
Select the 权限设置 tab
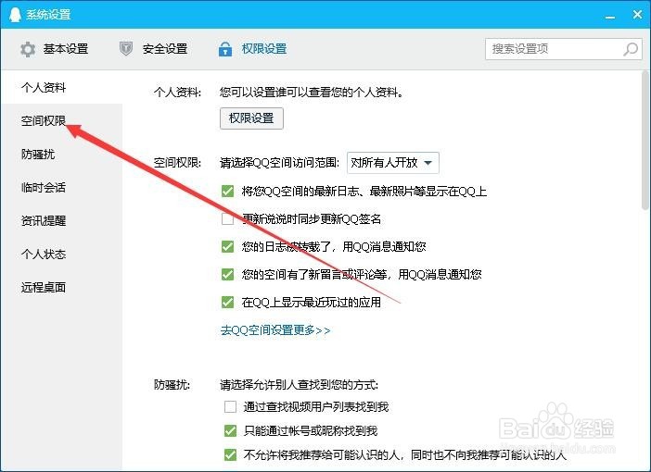tap(252, 49)
